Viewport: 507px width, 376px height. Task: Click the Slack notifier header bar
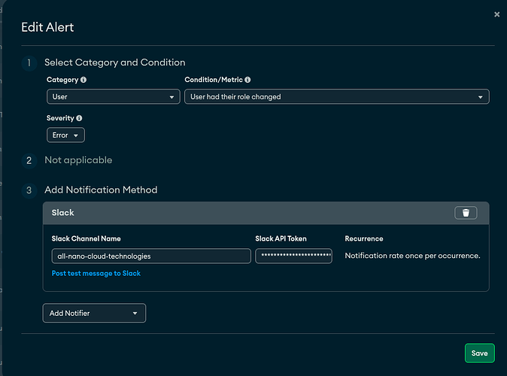[x=248, y=213]
